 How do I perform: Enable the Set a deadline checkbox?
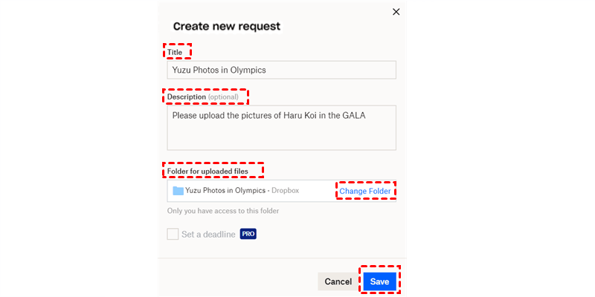click(x=173, y=234)
